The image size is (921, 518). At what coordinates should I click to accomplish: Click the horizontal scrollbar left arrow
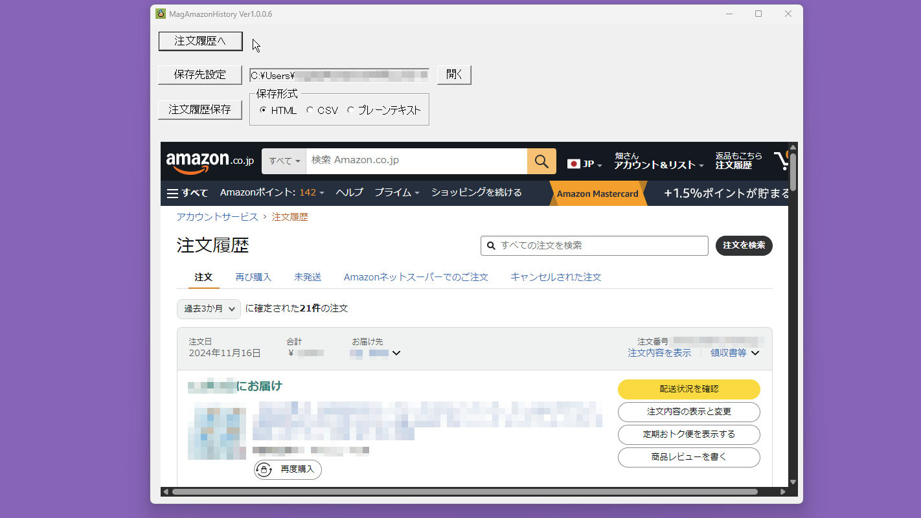tap(165, 492)
